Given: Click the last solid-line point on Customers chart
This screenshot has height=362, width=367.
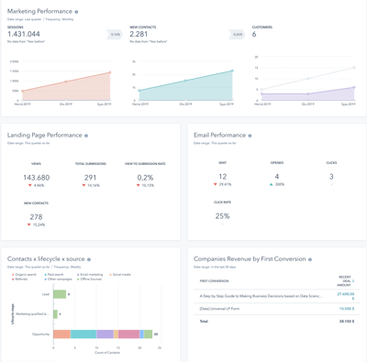Looking at the screenshot, I should (x=354, y=87).
